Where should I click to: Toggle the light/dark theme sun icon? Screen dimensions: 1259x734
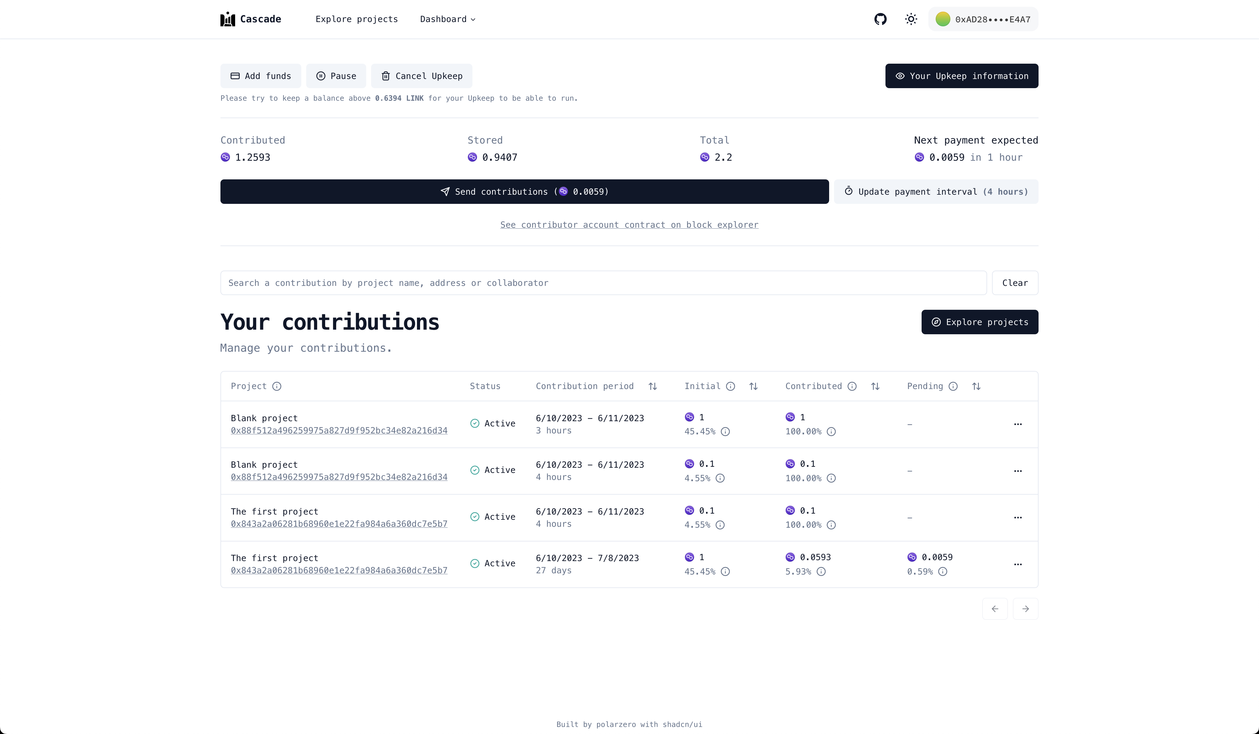(911, 19)
